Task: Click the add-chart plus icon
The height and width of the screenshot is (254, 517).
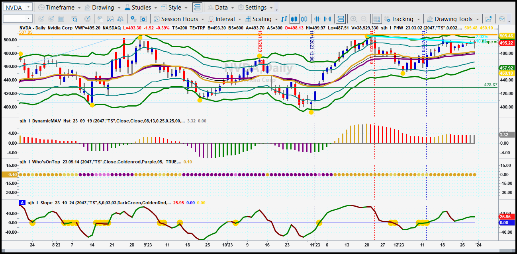Action: point(489,19)
